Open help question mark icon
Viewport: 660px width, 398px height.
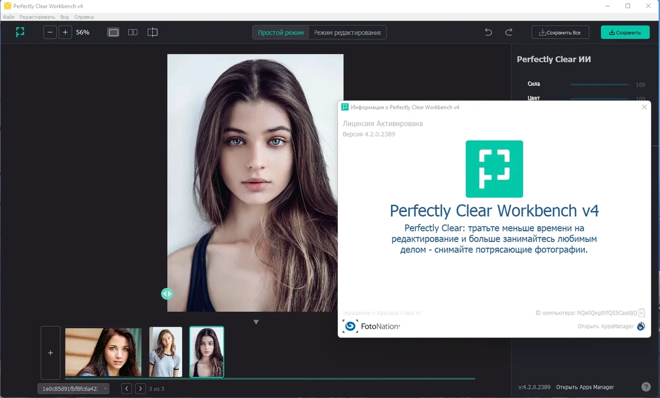click(646, 387)
